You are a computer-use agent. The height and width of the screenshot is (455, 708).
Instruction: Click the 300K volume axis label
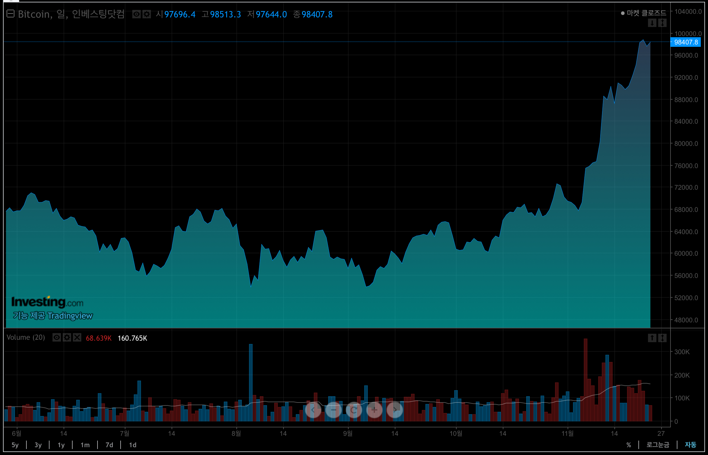pos(682,352)
